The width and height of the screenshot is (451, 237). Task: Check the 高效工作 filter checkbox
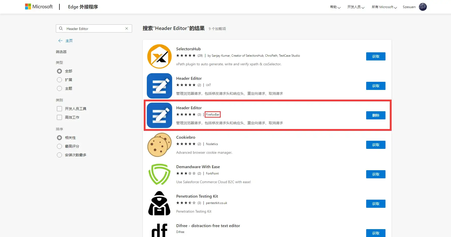pos(59,117)
